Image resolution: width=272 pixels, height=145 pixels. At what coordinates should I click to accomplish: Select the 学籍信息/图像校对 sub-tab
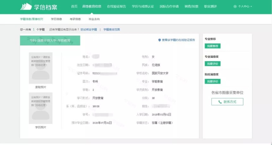pos(32,19)
